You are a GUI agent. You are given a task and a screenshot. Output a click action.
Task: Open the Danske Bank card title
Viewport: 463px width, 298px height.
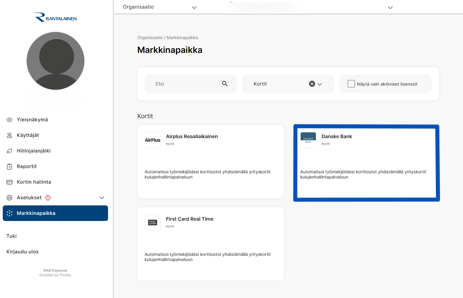click(337, 137)
